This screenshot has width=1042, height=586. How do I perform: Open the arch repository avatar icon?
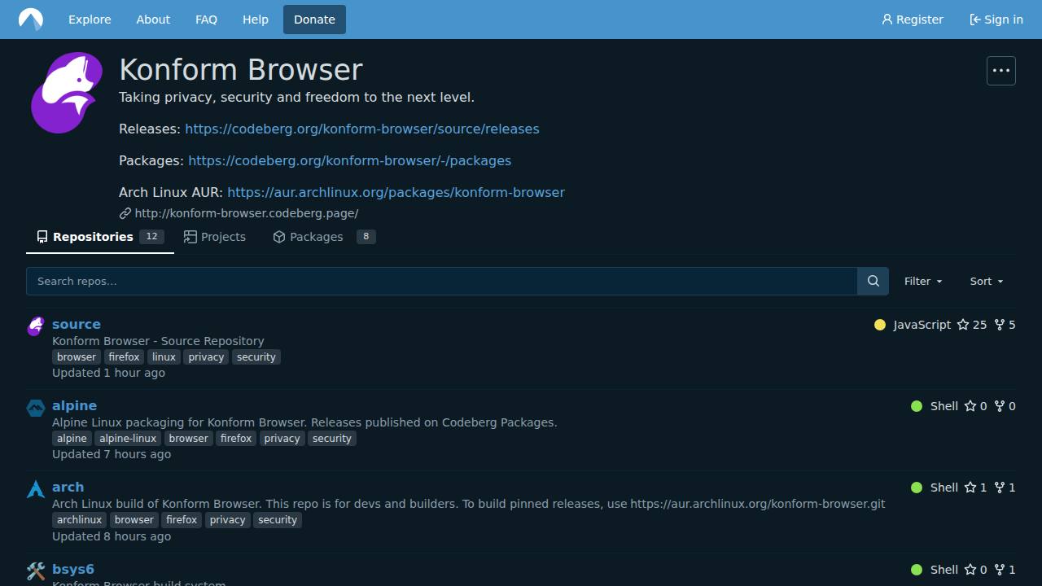[x=36, y=488]
